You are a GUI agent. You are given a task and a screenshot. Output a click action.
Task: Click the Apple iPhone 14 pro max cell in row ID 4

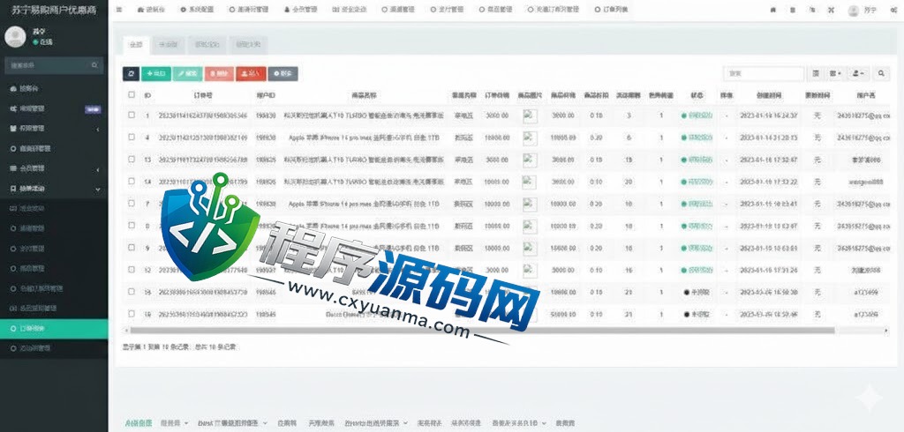click(x=365, y=138)
